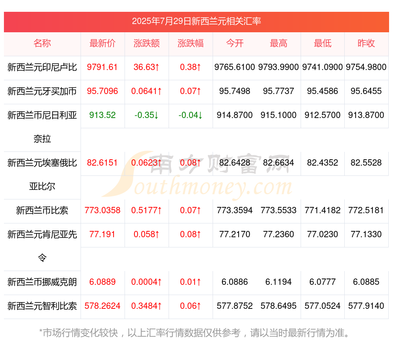393x345 pixels.
Task: Click previous close 77.1330
Action: pos(366,234)
